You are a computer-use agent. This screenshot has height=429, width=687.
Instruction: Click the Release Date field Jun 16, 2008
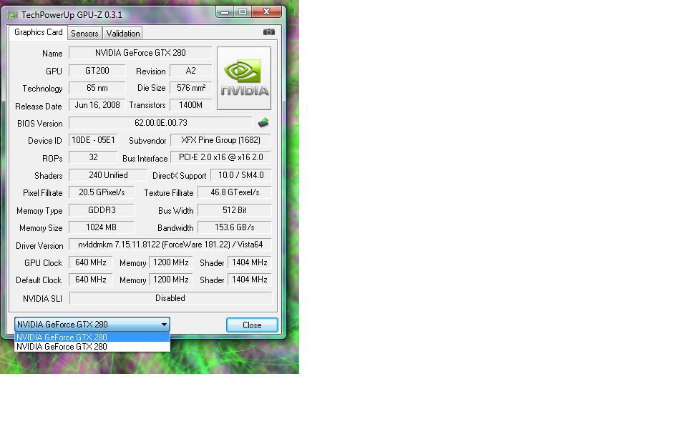coord(97,105)
